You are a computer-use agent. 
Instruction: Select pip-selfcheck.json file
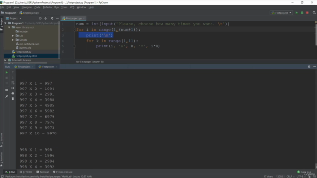coord(28,44)
